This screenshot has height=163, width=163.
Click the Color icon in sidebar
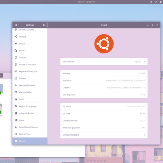click(16, 99)
